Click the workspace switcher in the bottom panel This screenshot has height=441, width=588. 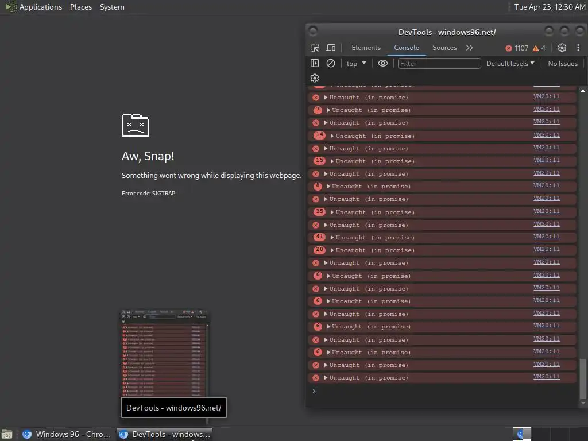click(521, 434)
